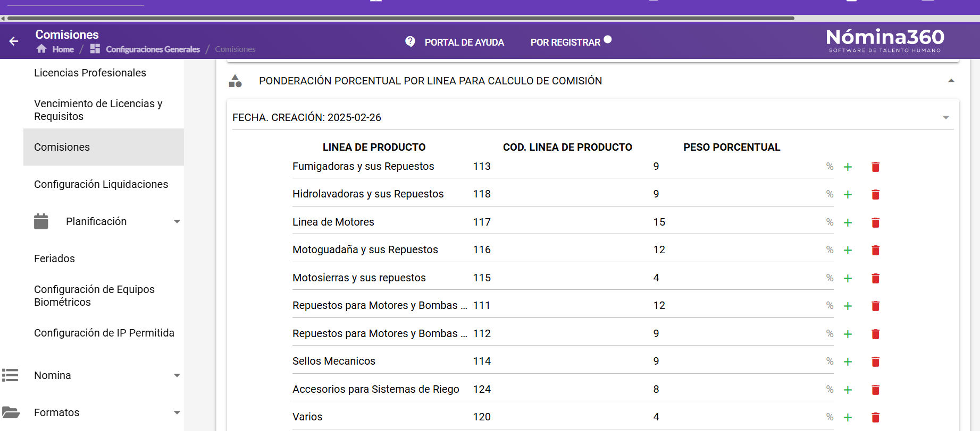
Task: Delete the Motosierras y sus repuestos row
Action: point(875,278)
